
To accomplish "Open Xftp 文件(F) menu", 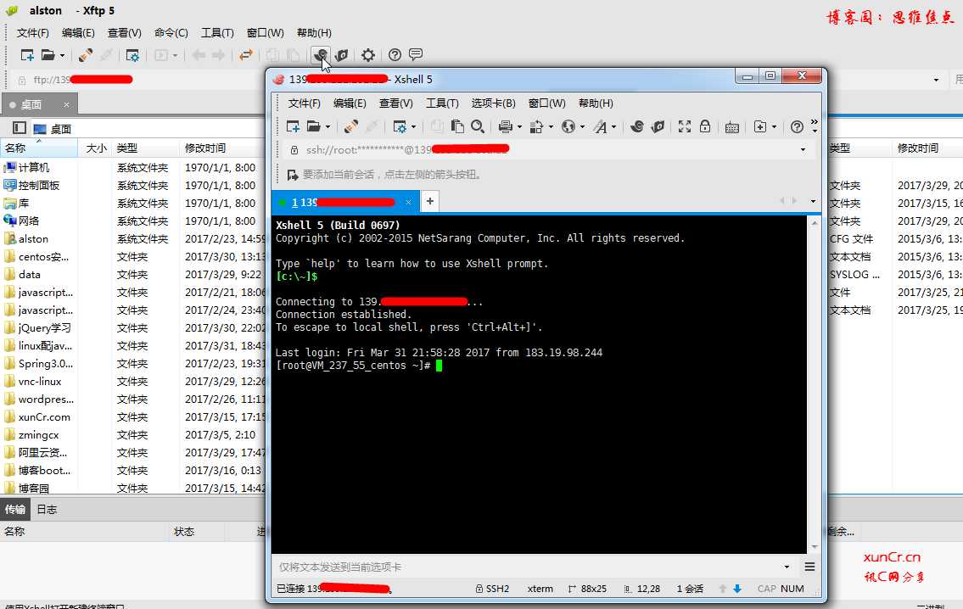I will pos(32,32).
